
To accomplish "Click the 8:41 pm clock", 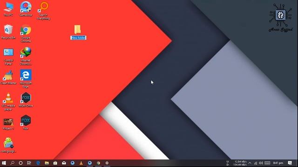I will tap(278, 163).
